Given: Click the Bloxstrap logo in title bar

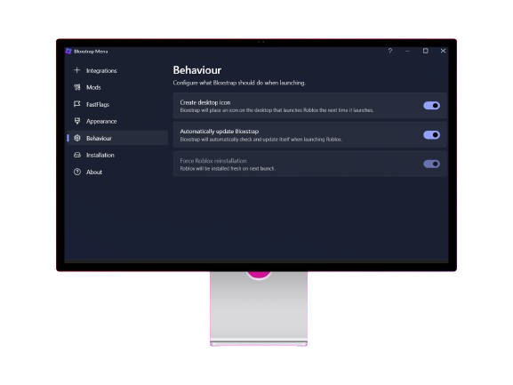Looking at the screenshot, I should point(68,51).
